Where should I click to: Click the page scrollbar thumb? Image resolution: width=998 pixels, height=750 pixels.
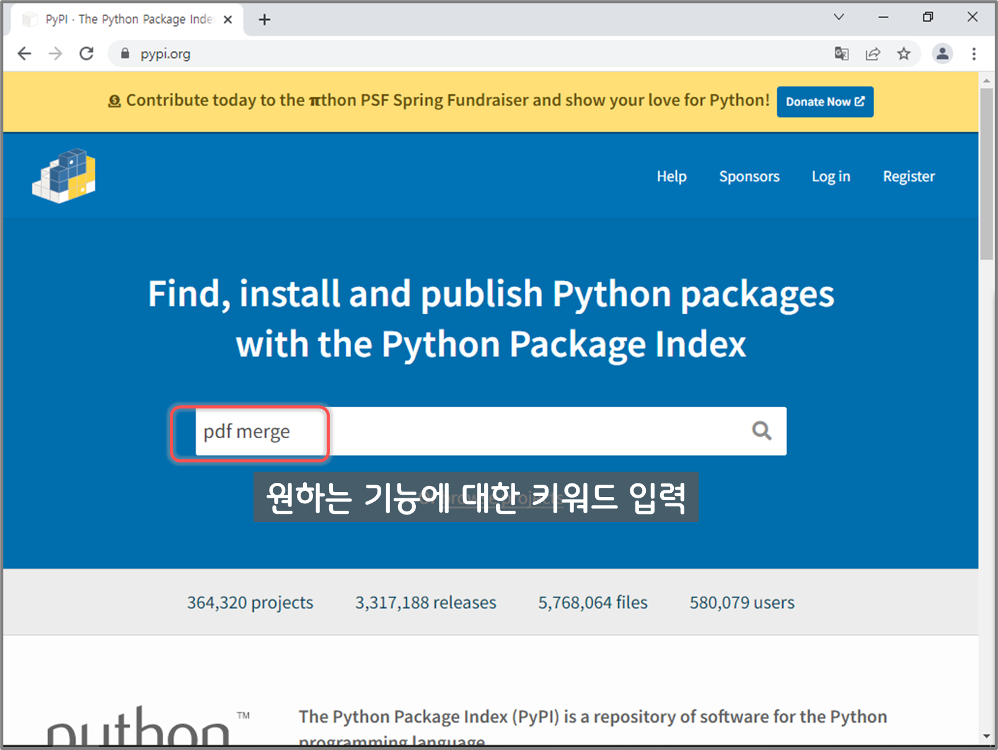pos(986,174)
